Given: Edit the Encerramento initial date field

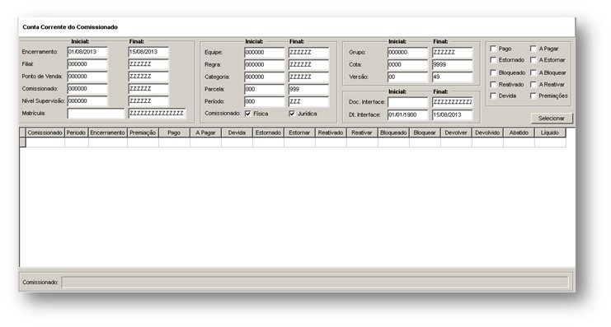Looking at the screenshot, I should tap(87, 52).
